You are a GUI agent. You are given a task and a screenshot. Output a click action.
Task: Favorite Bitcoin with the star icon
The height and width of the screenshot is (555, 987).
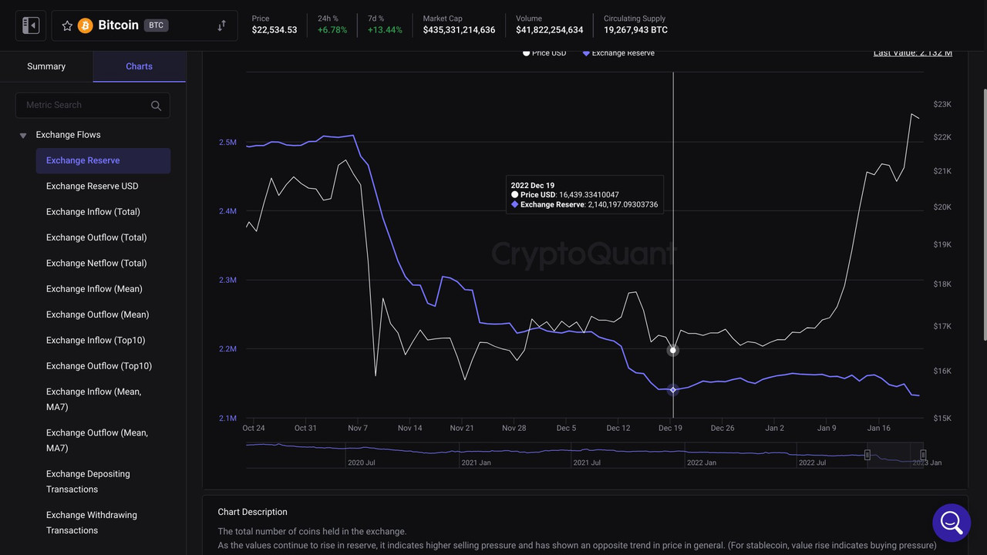click(x=67, y=25)
